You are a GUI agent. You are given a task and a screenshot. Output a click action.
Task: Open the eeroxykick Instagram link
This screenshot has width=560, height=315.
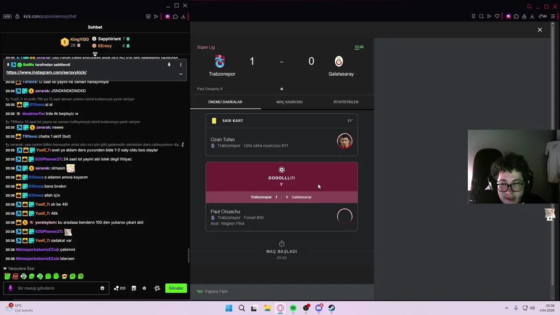point(46,73)
